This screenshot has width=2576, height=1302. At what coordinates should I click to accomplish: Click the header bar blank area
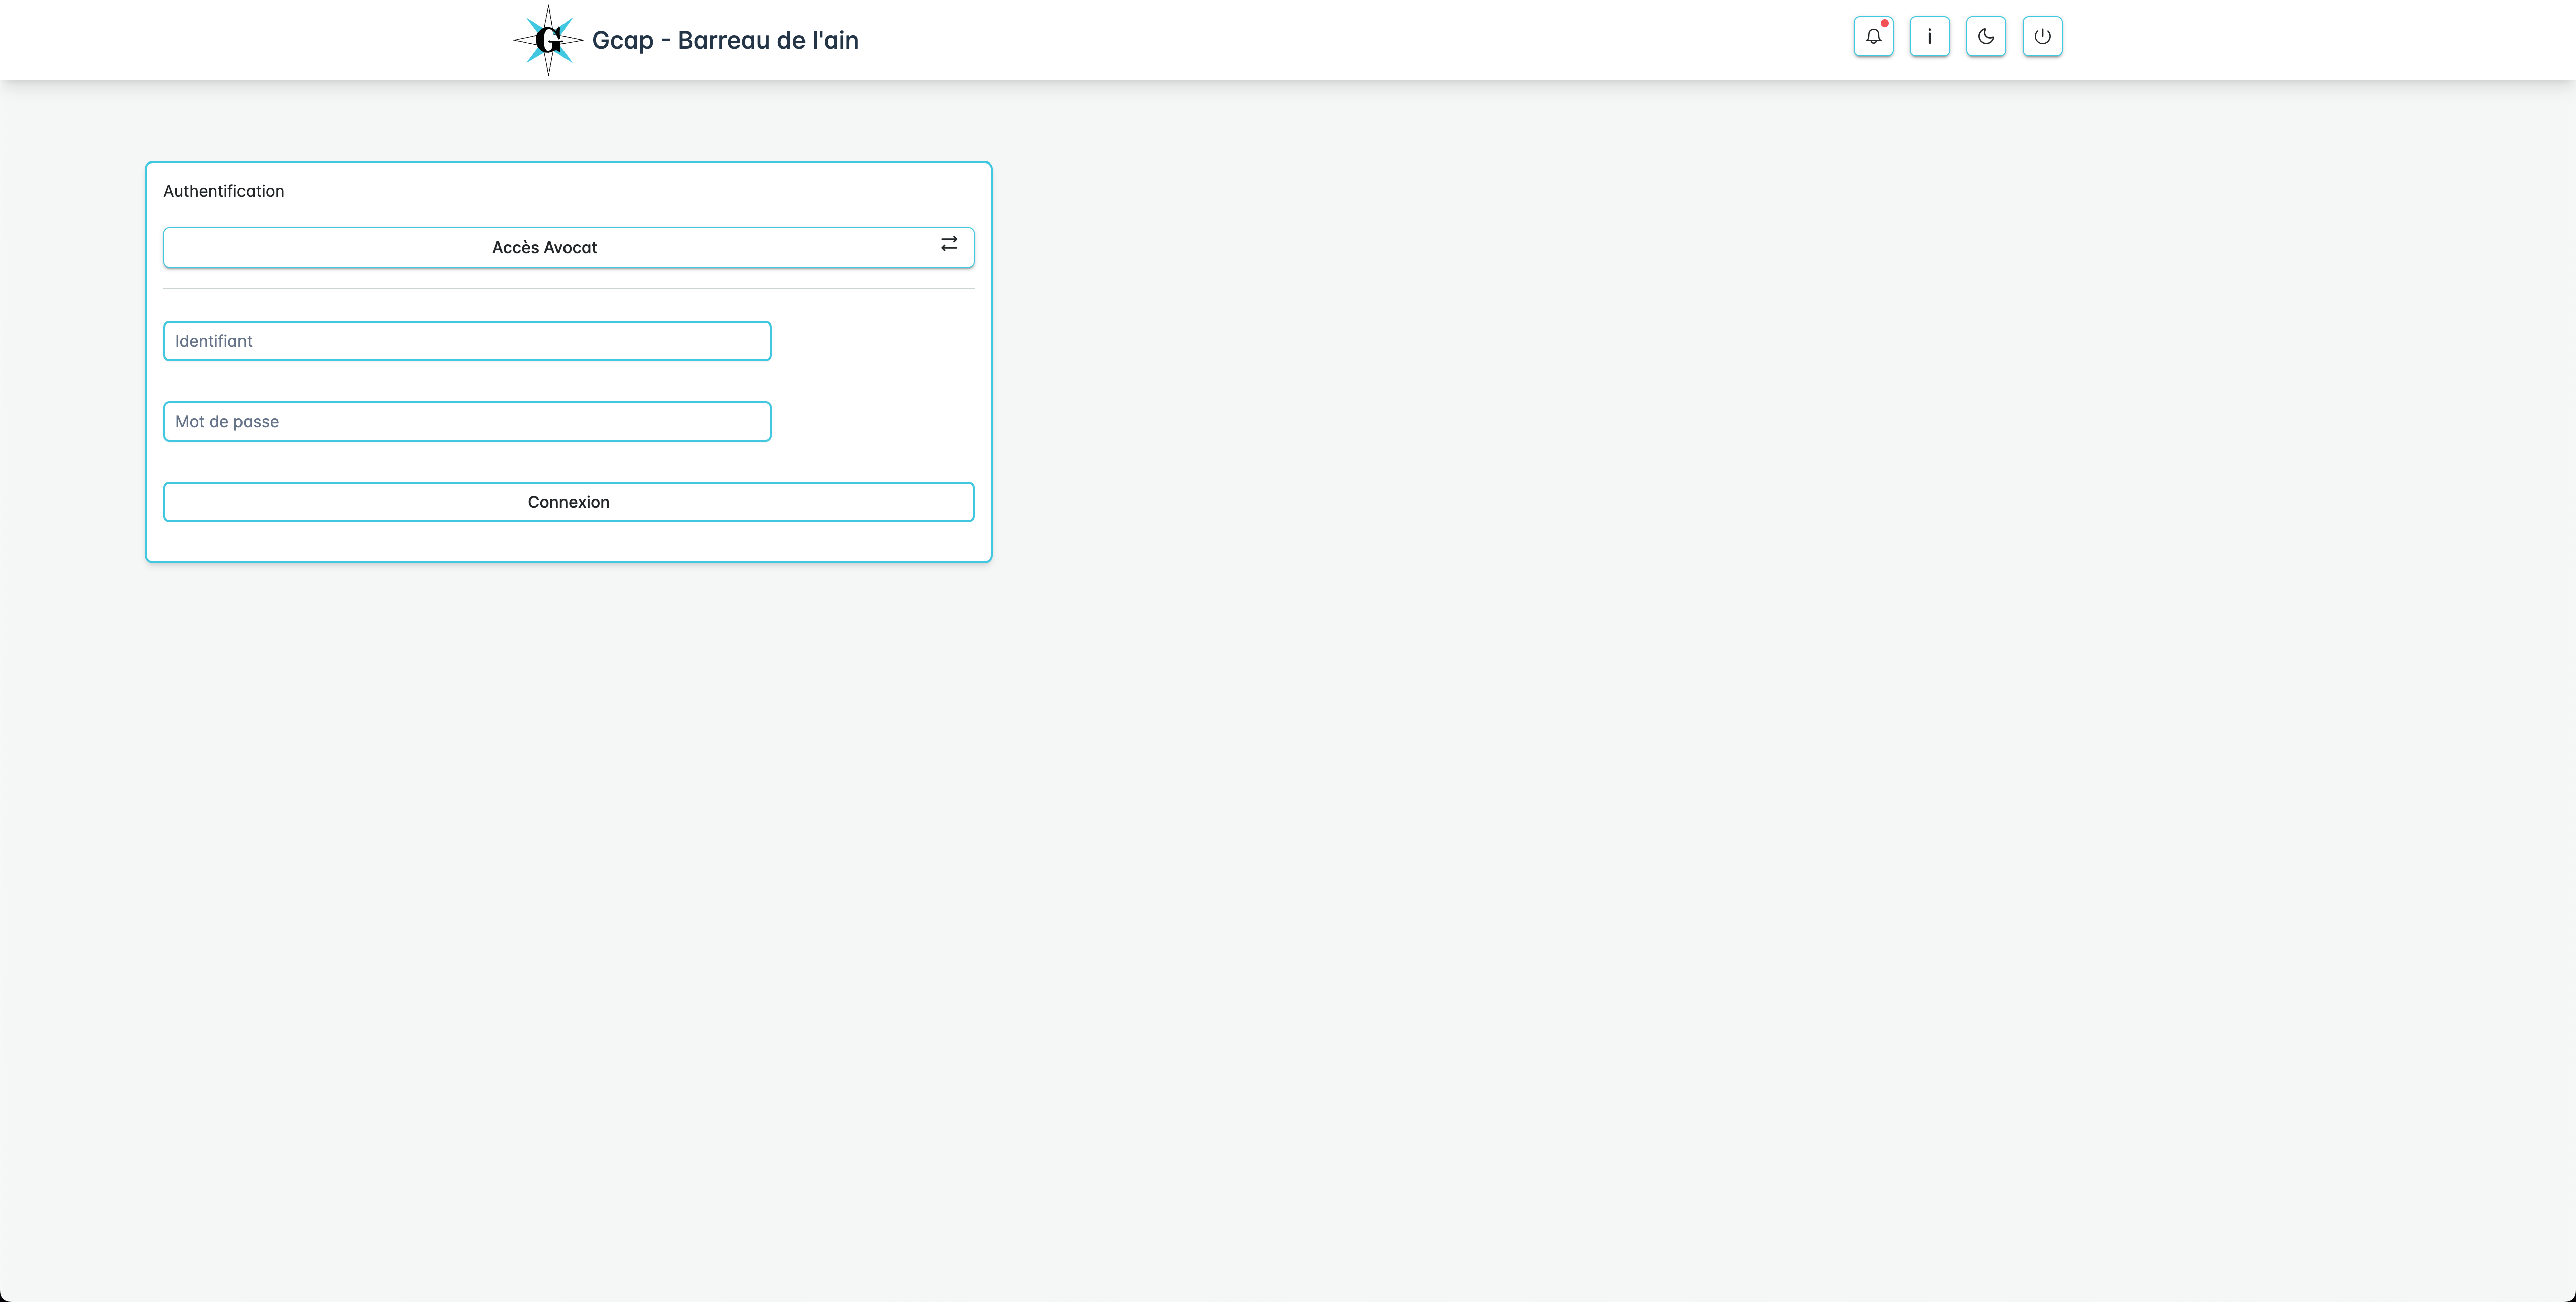(x=1300, y=40)
